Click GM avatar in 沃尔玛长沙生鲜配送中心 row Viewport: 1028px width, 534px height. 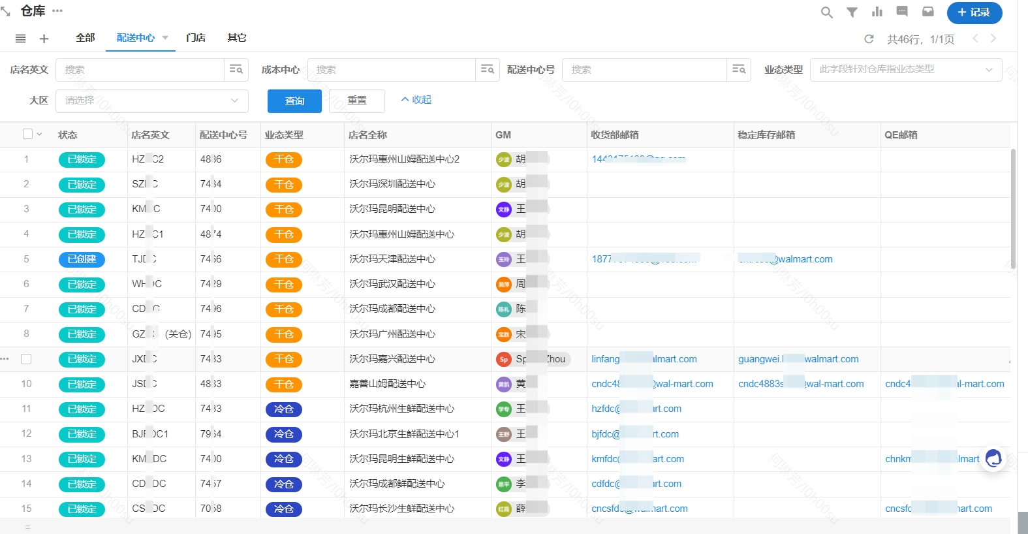tap(503, 509)
